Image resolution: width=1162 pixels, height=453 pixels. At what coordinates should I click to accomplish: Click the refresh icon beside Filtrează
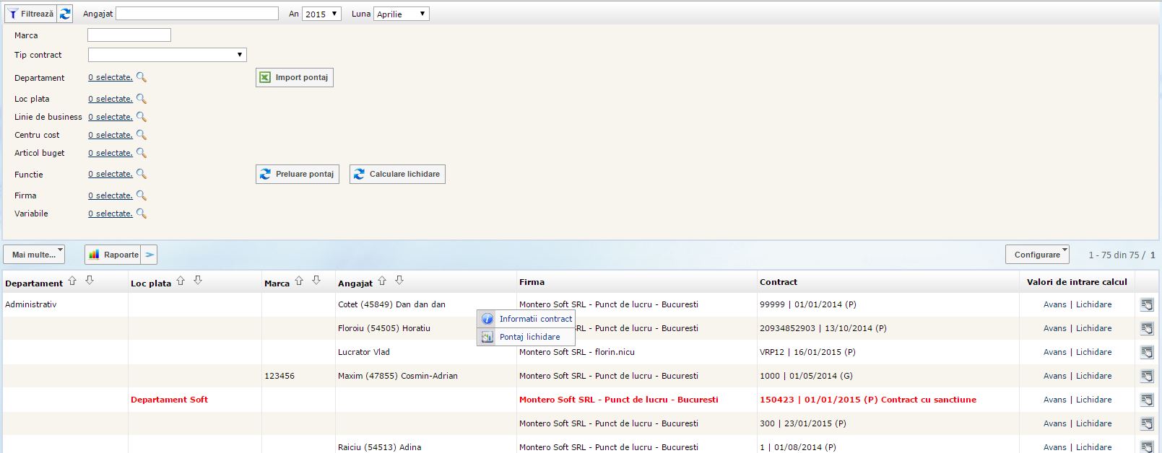click(65, 14)
